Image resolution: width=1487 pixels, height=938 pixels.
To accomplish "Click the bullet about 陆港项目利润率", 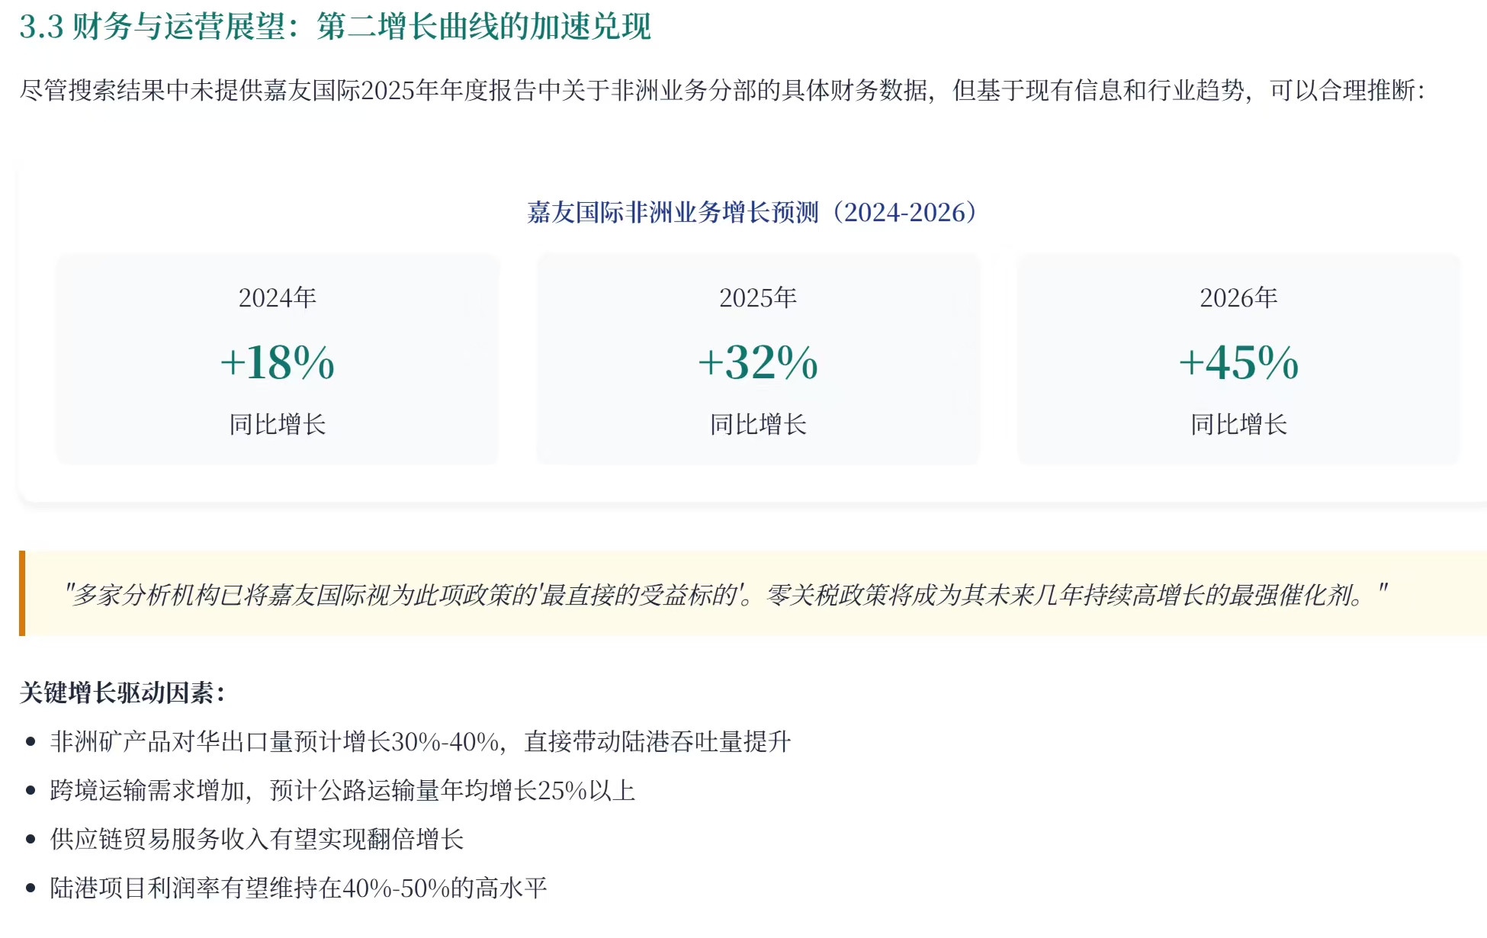I will click(x=298, y=888).
